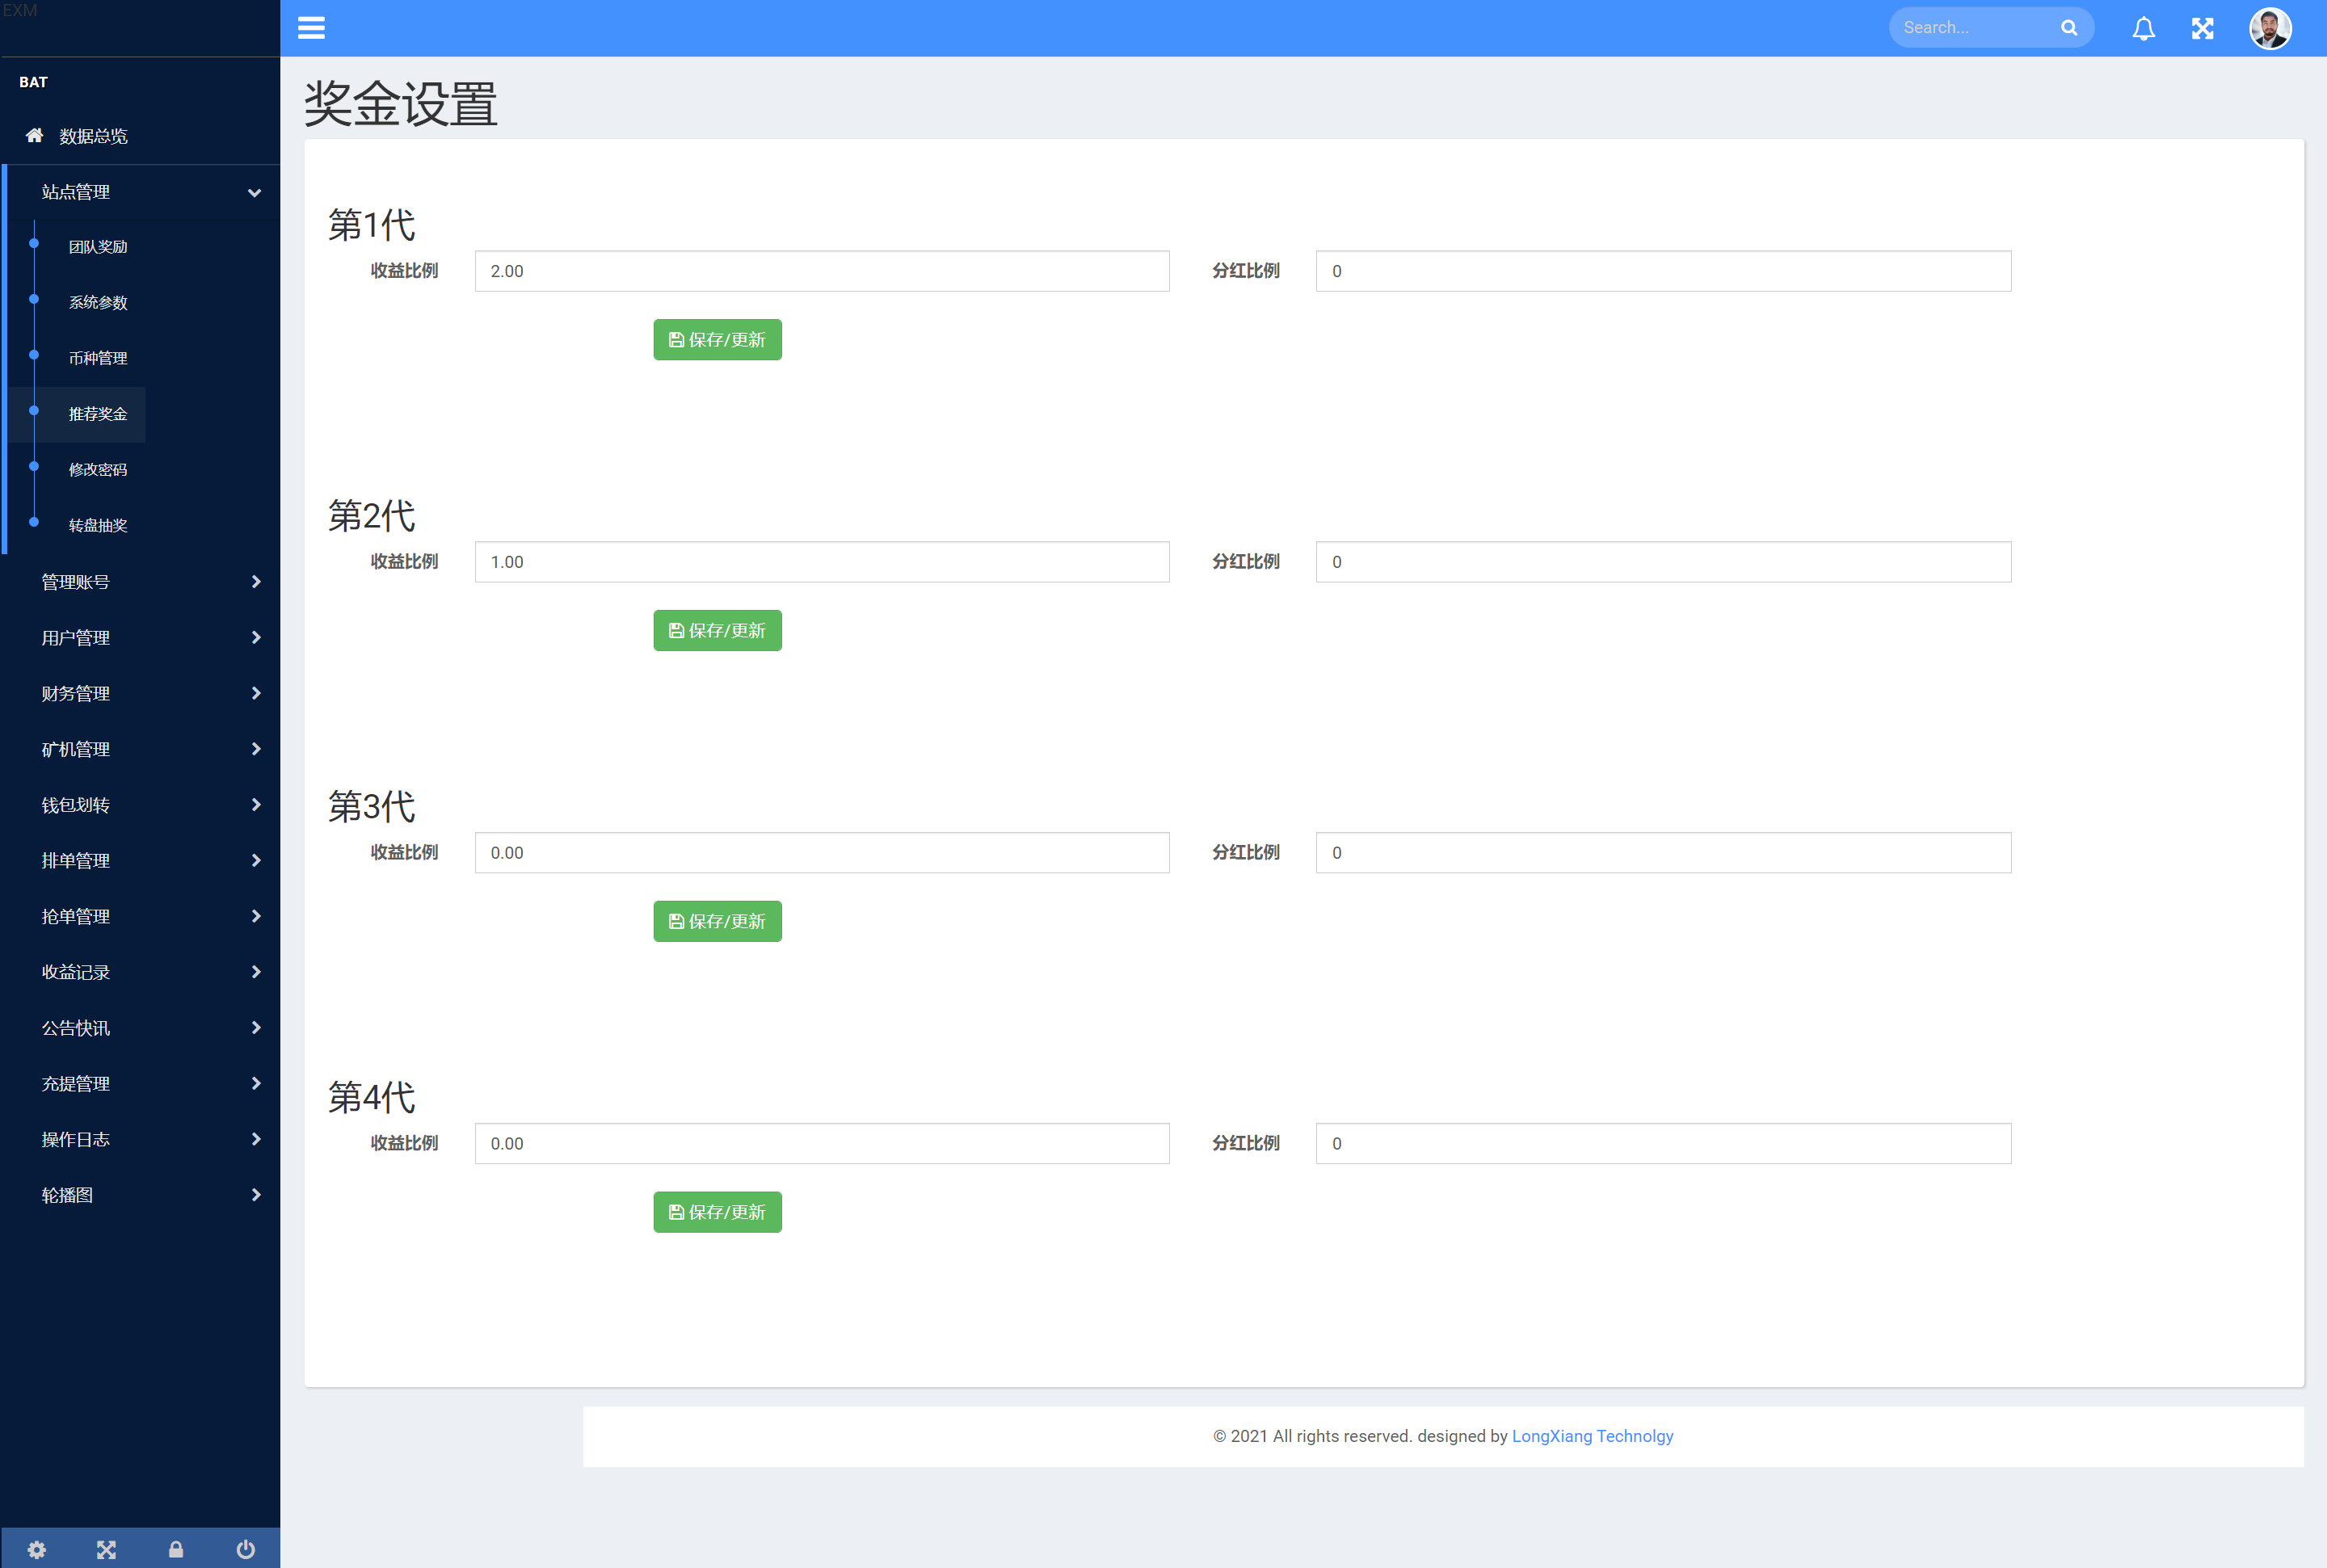Click the 推荐奖金 sidebar menu item

(x=99, y=413)
